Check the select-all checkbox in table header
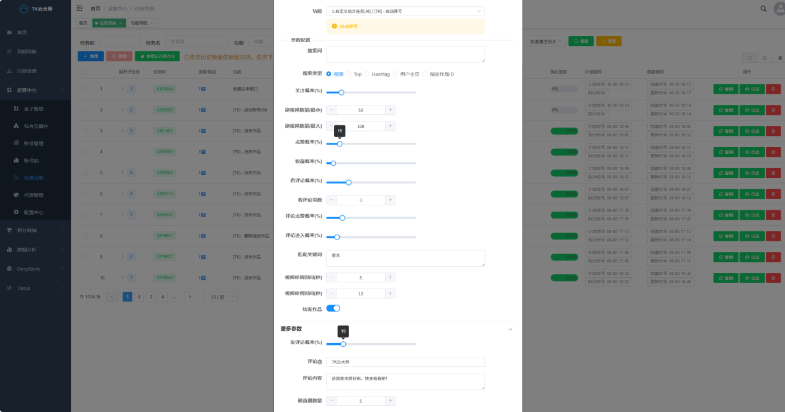The width and height of the screenshot is (785, 412). [x=85, y=72]
